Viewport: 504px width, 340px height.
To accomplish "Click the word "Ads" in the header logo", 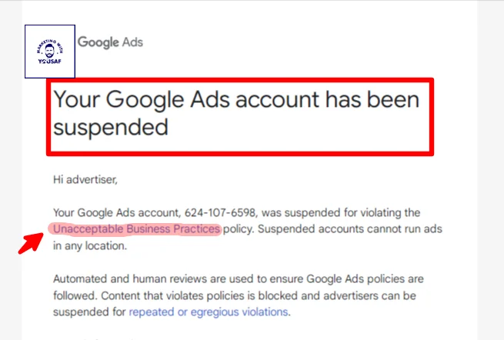I will [132, 42].
